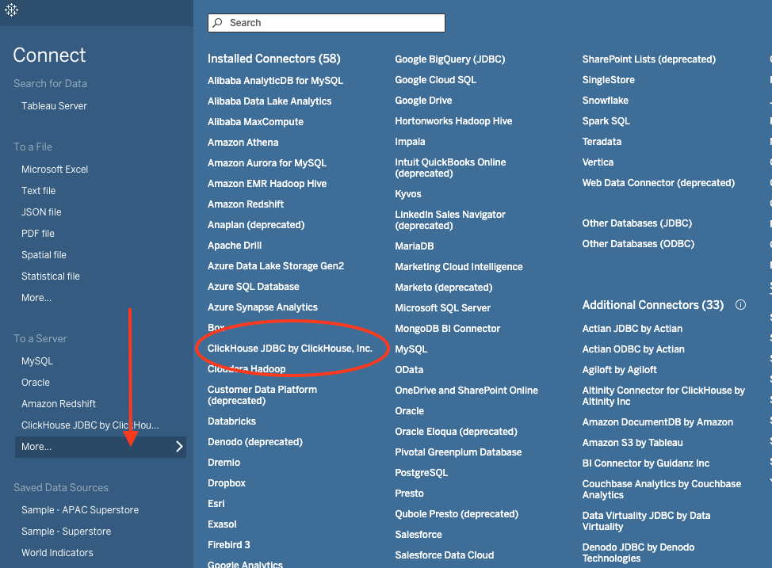772x568 pixels.
Task: Connect to Snowflake
Action: pyautogui.click(x=605, y=101)
